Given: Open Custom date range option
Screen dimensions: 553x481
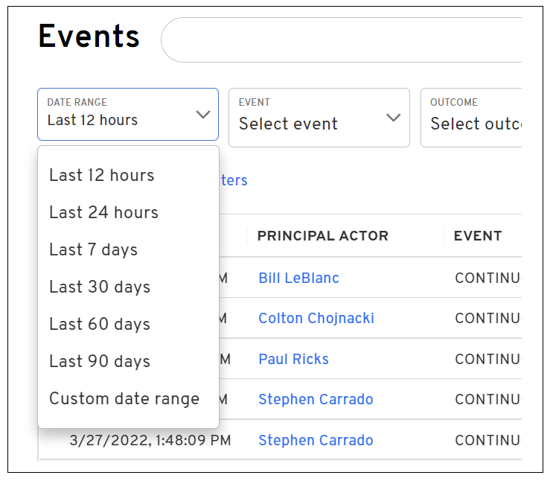Looking at the screenshot, I should coord(124,399).
